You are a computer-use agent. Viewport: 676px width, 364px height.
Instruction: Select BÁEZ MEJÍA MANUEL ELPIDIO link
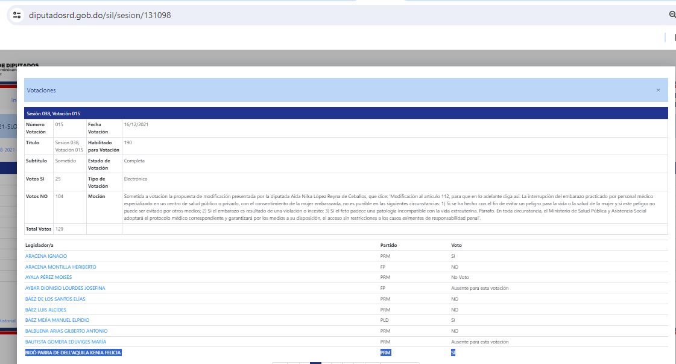(x=57, y=320)
